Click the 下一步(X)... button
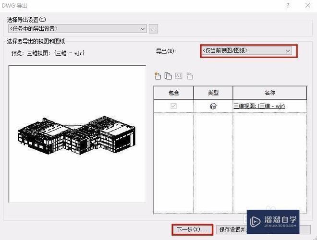 [x=193, y=230]
